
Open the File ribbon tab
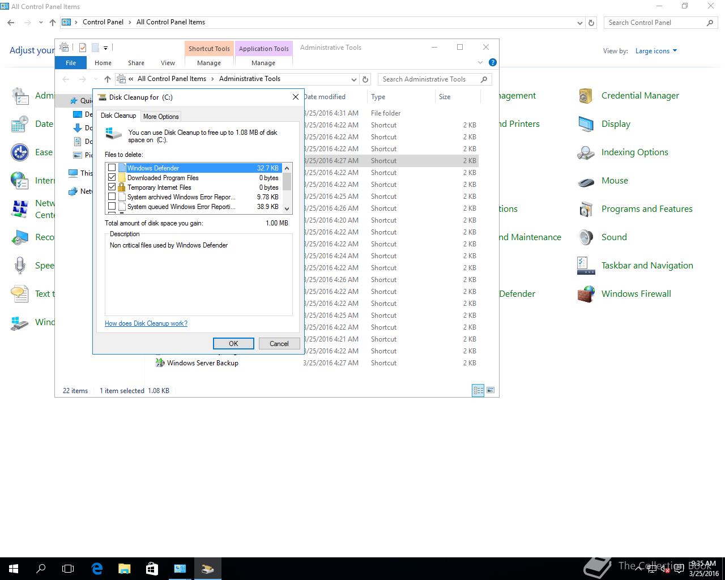tap(71, 63)
